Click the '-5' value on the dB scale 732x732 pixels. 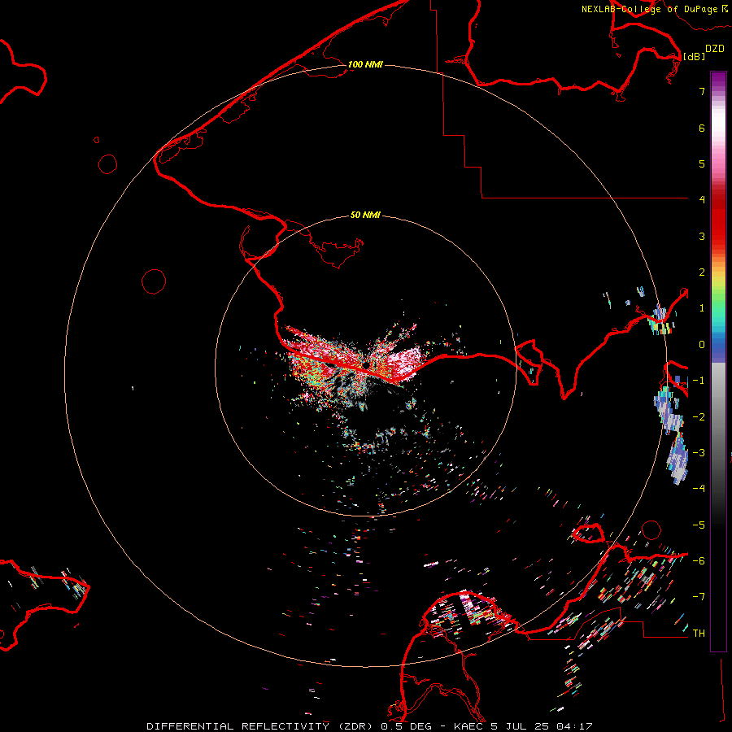pos(699,525)
